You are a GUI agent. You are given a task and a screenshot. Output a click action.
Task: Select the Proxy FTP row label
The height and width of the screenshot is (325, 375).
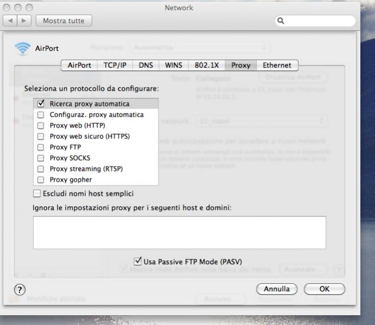coord(65,147)
